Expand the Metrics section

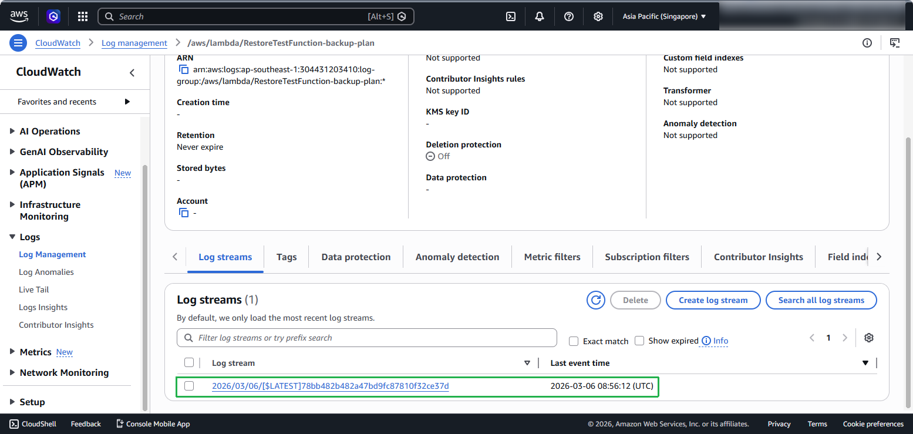12,352
